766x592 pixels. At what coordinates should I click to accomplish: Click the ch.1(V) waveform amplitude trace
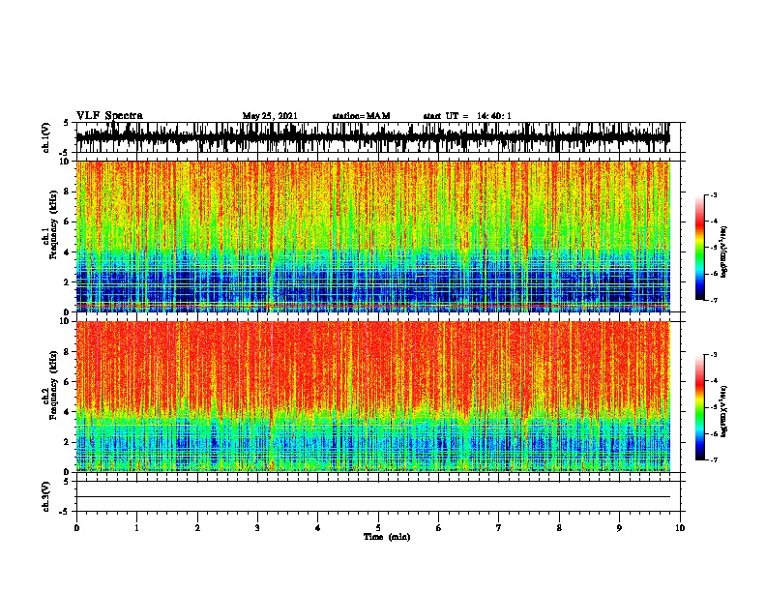[373, 137]
